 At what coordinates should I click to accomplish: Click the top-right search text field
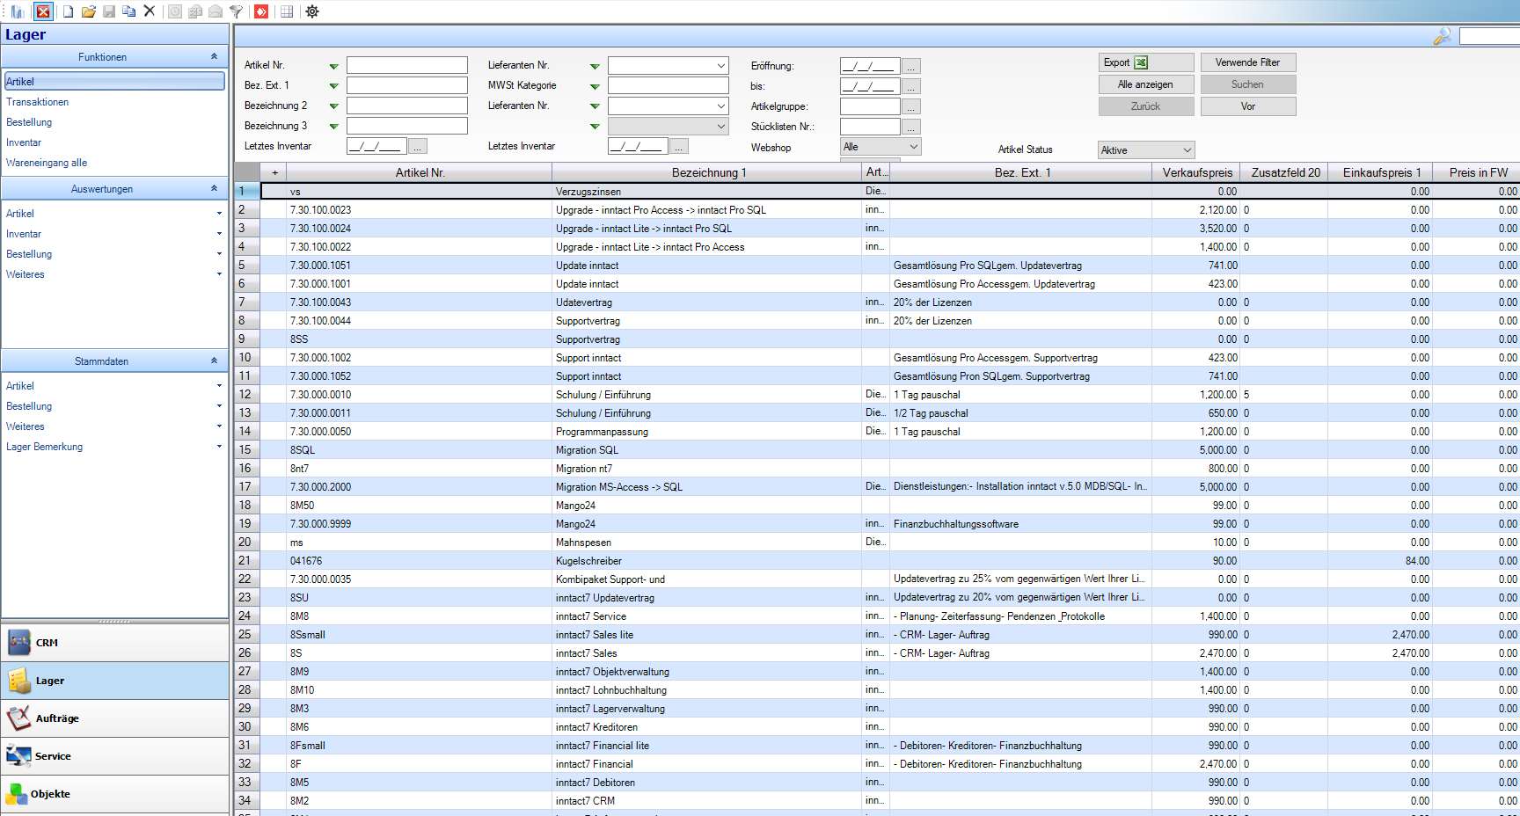click(1489, 36)
